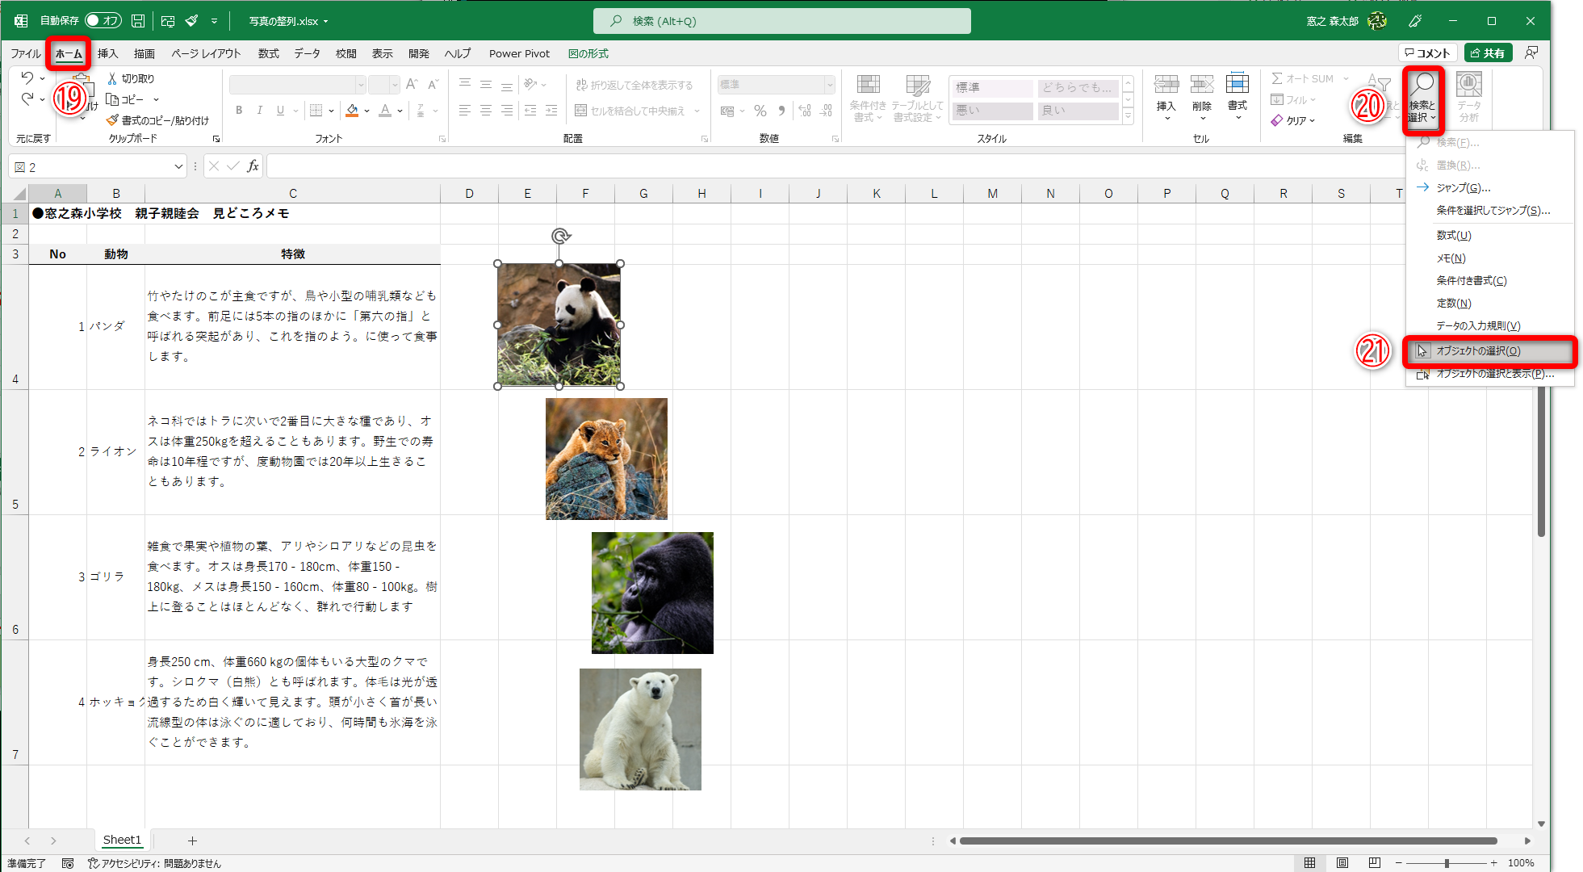Open the Picture Format ribbon tab

click(588, 54)
